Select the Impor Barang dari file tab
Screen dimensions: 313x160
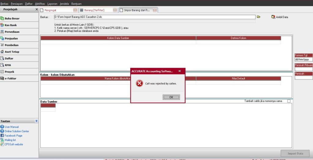[138, 10]
